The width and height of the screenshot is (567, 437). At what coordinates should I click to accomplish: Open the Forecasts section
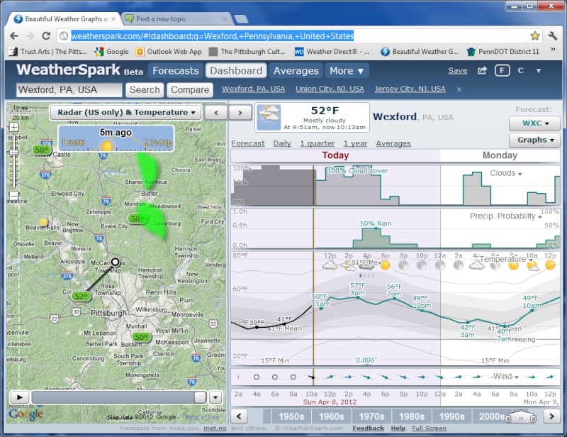175,71
